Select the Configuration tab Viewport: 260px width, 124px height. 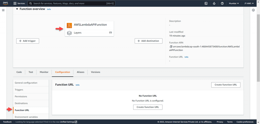click(x=62, y=72)
